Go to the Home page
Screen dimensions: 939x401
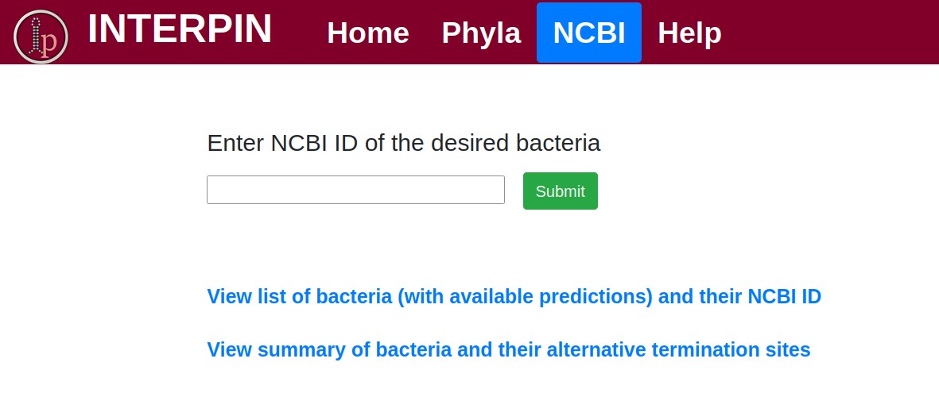coord(368,33)
